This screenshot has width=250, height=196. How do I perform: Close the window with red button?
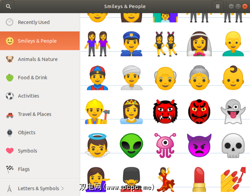click(245, 6)
